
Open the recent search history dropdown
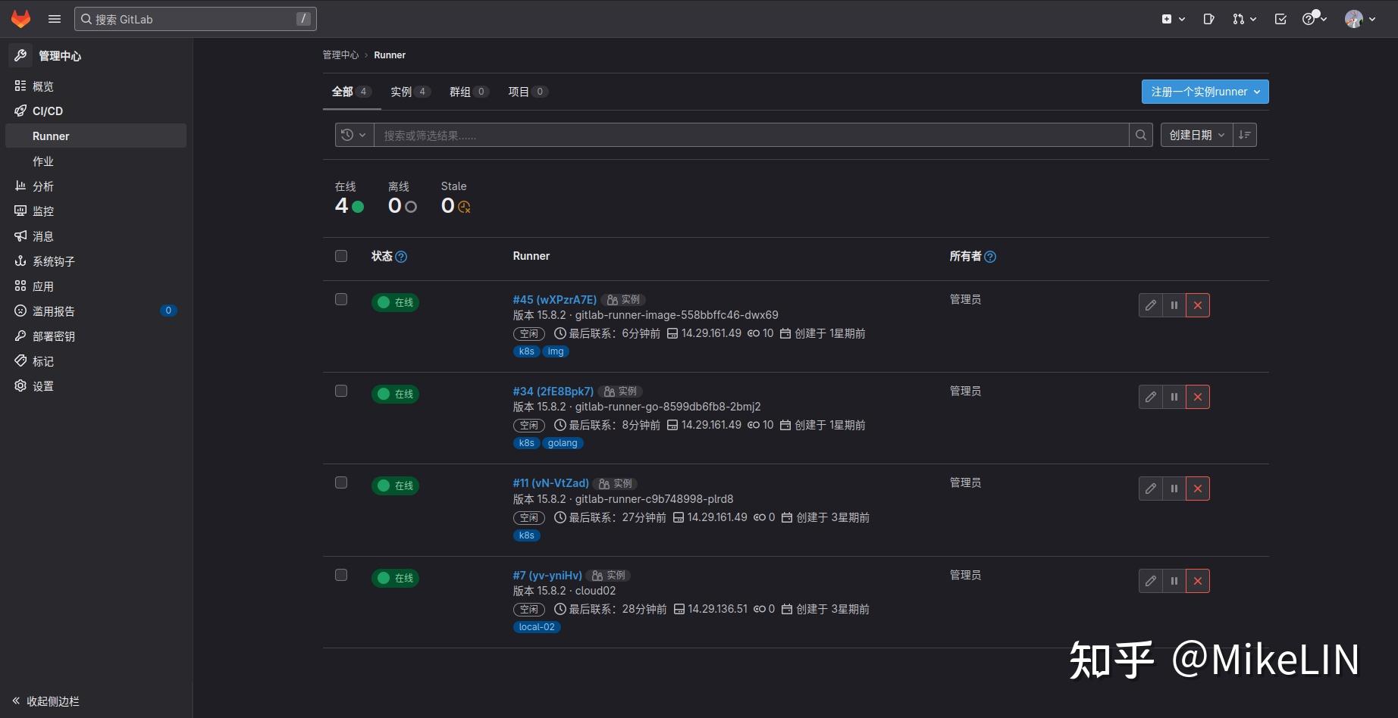click(x=353, y=134)
